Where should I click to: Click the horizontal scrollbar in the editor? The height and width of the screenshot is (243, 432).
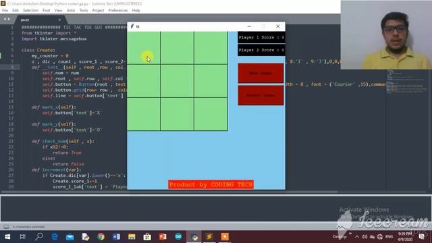coord(169,192)
